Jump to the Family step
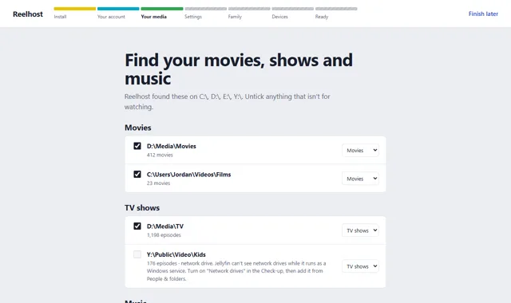Viewport: 511px width, 303px height. click(235, 17)
